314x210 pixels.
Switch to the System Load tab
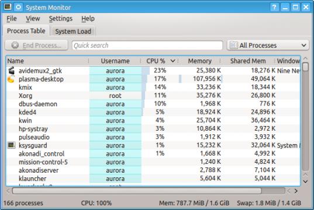pyautogui.click(x=73, y=32)
